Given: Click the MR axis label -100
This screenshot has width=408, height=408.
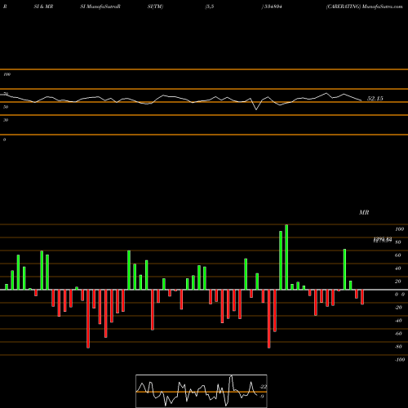Looking at the screenshot, I should click(x=400, y=360).
